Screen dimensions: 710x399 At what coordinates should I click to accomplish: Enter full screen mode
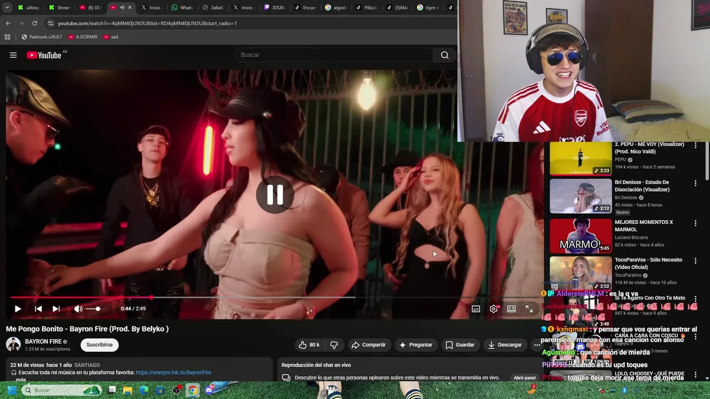(x=529, y=309)
